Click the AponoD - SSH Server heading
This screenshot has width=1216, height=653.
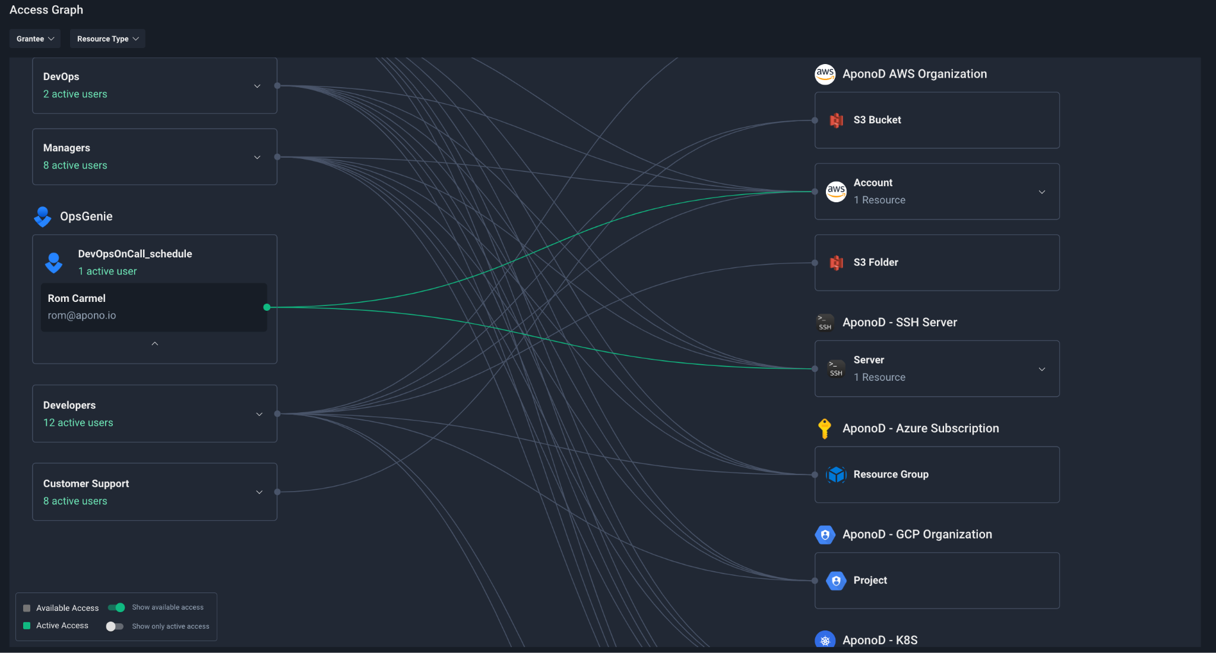tap(900, 323)
